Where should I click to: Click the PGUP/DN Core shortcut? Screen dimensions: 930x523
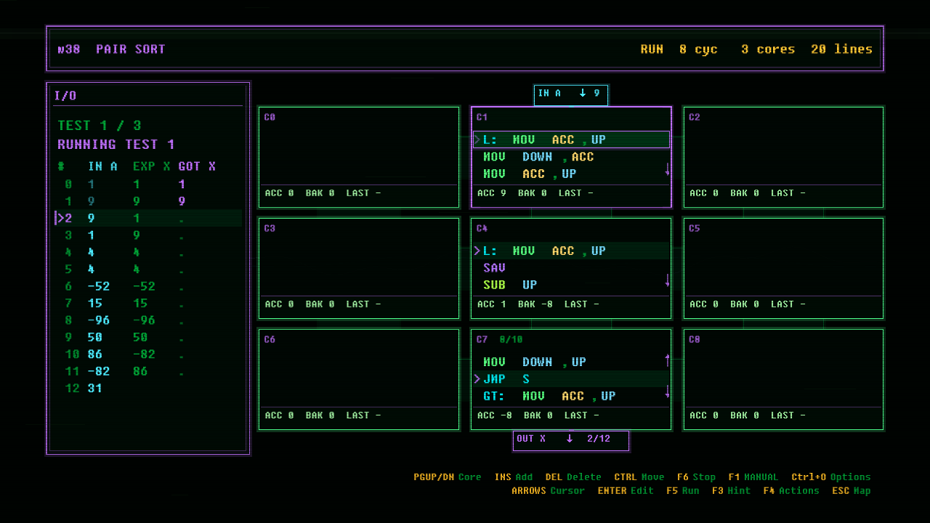448,477
